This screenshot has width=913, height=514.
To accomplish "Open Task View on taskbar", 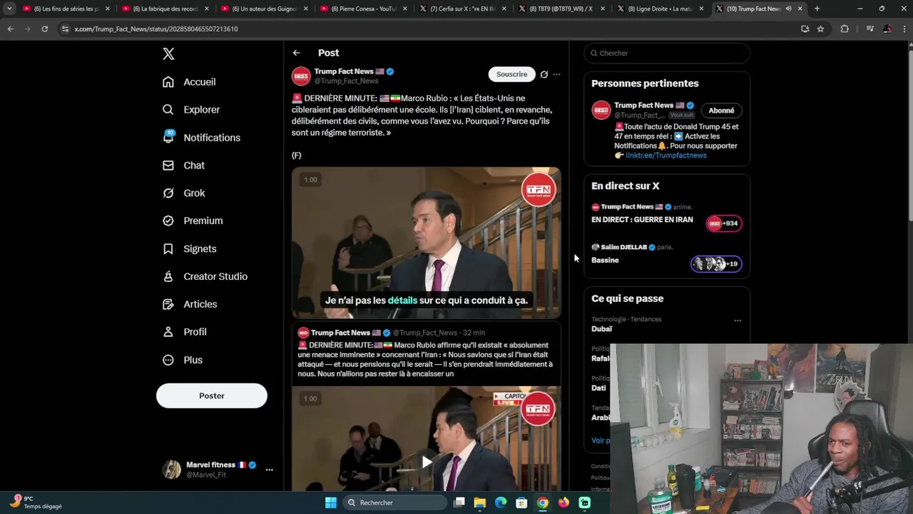I will point(459,503).
